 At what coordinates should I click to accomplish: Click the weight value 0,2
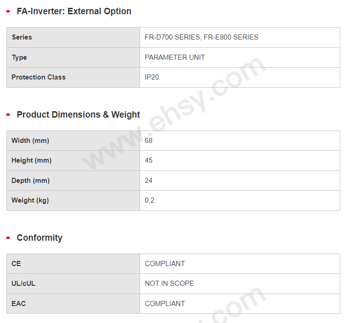[x=150, y=200]
